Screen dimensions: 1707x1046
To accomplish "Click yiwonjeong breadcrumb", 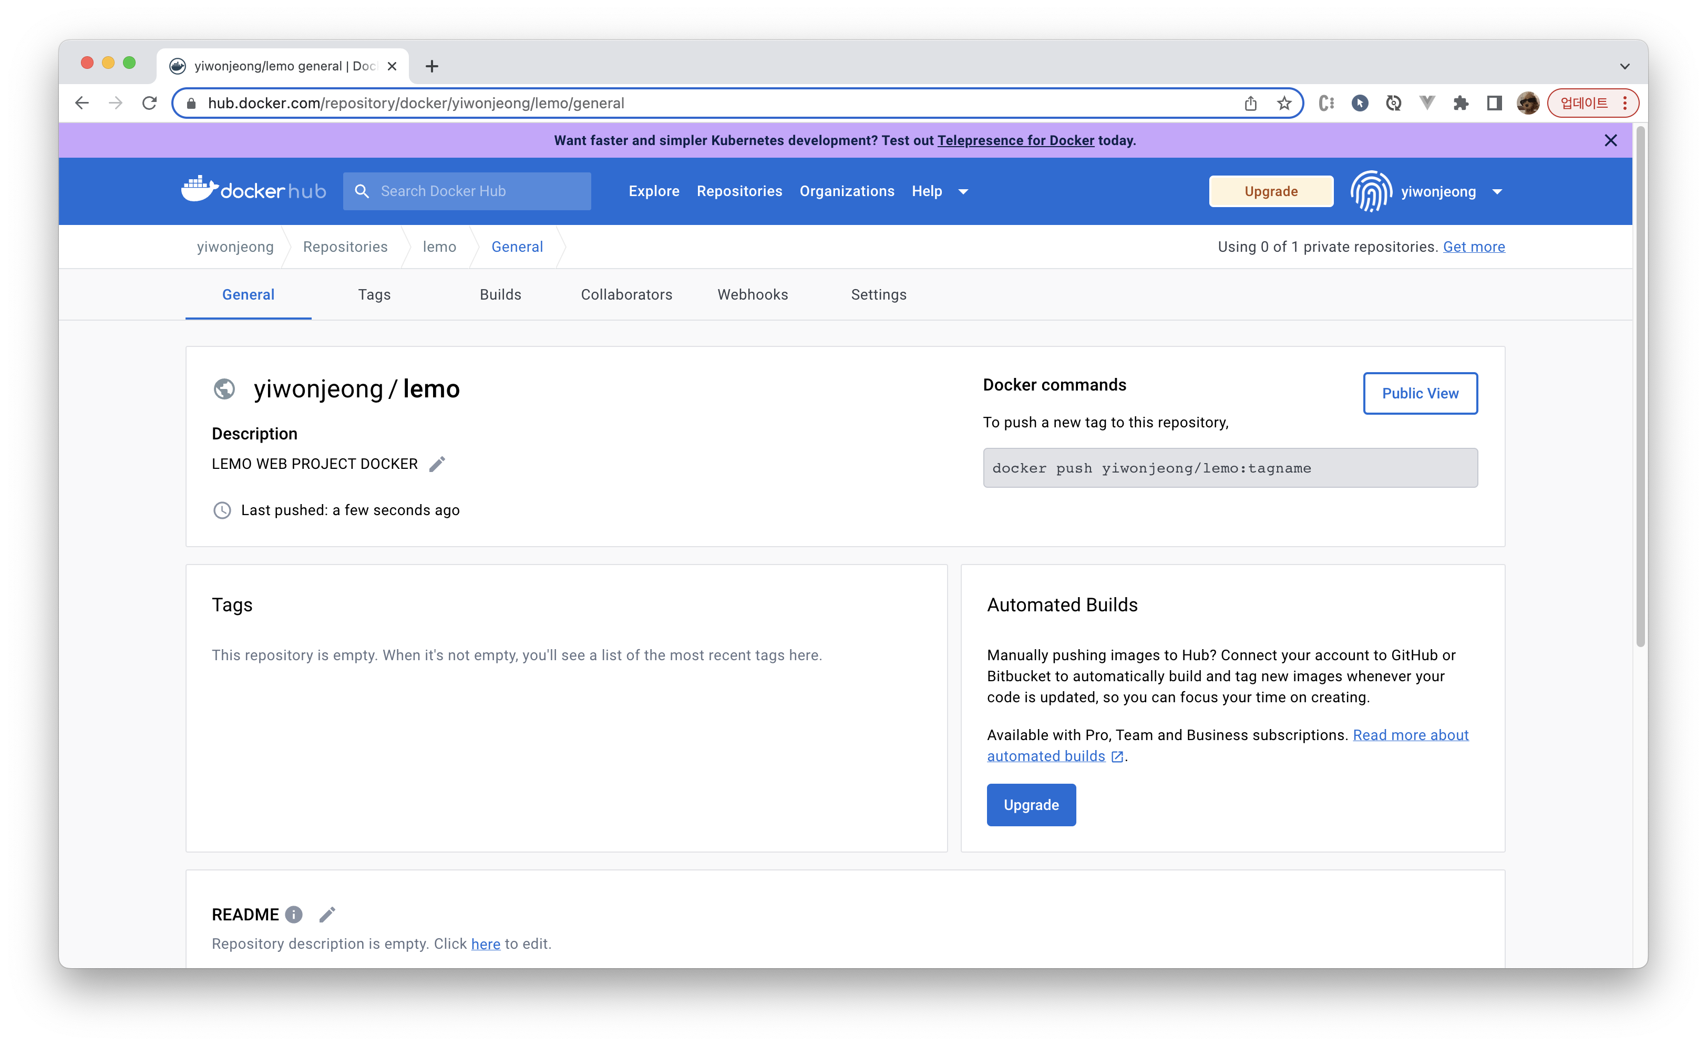I will (235, 247).
